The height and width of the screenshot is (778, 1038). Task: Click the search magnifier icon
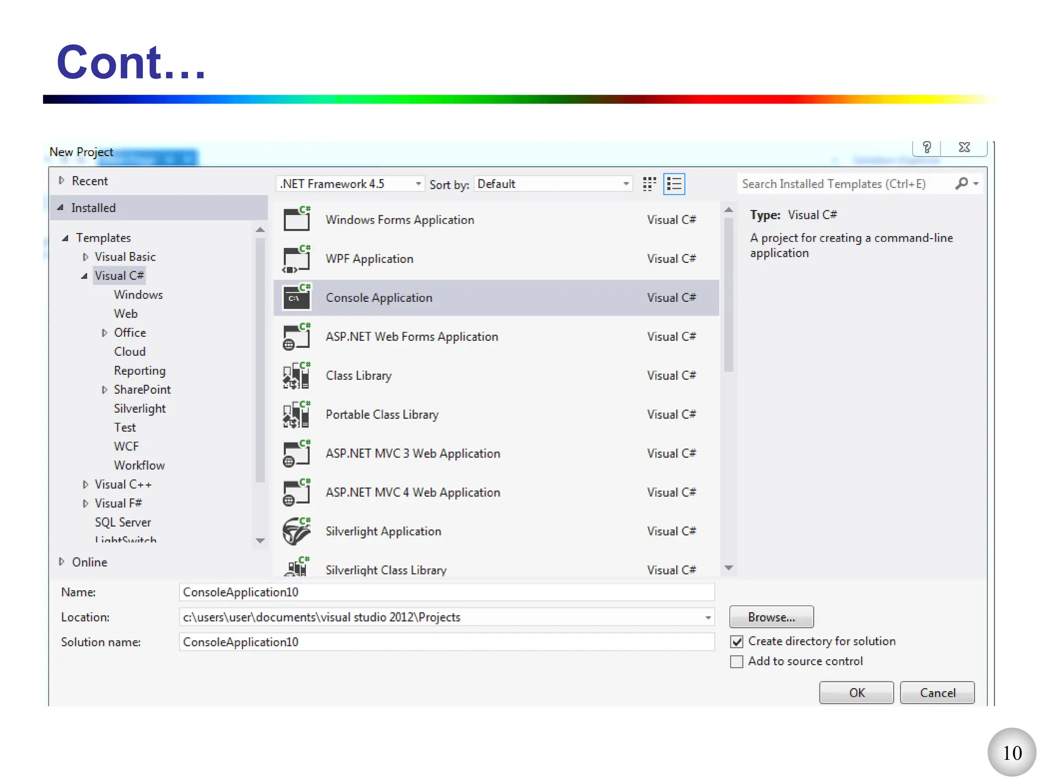click(961, 183)
